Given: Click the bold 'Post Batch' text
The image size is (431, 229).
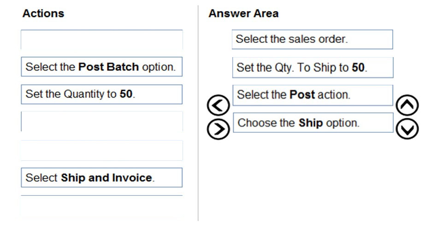Looking at the screenshot, I should click(109, 67).
